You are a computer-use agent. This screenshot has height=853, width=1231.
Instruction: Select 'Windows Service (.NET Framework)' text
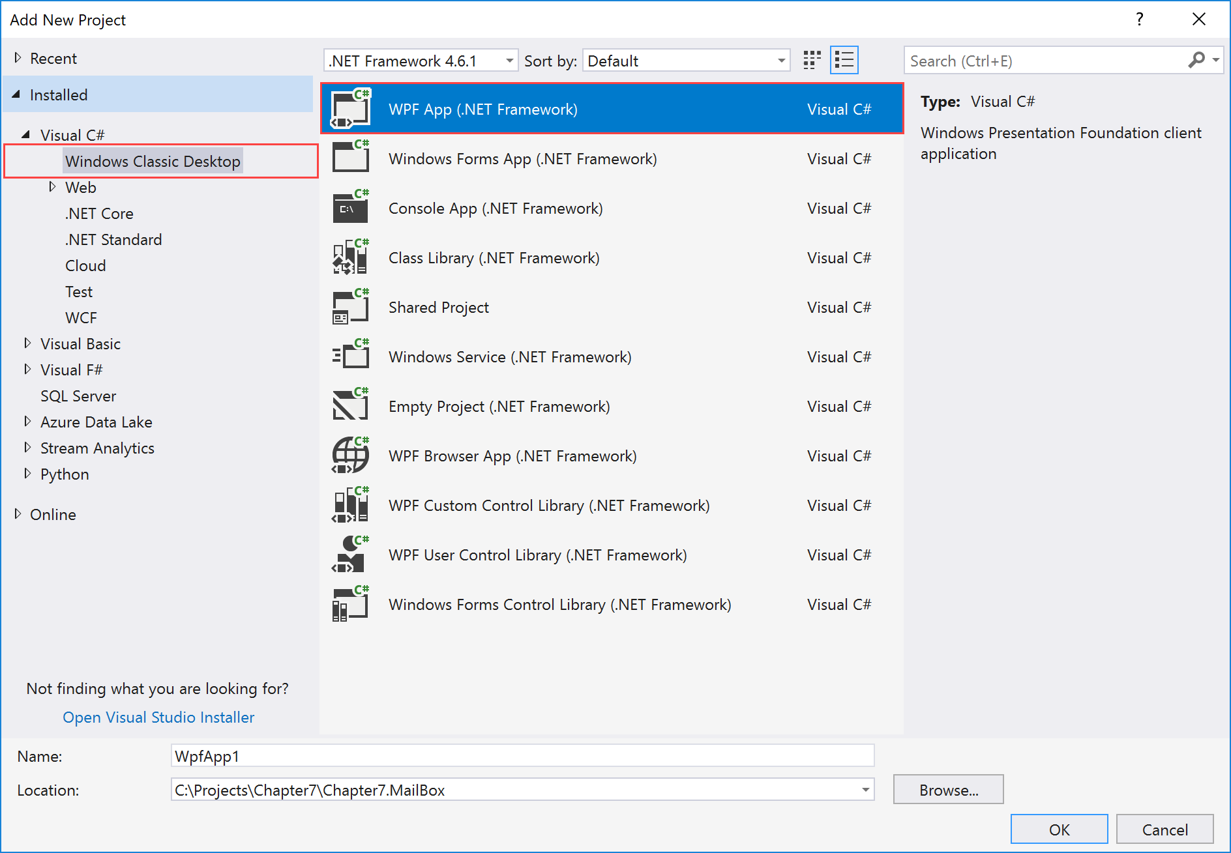click(x=510, y=356)
